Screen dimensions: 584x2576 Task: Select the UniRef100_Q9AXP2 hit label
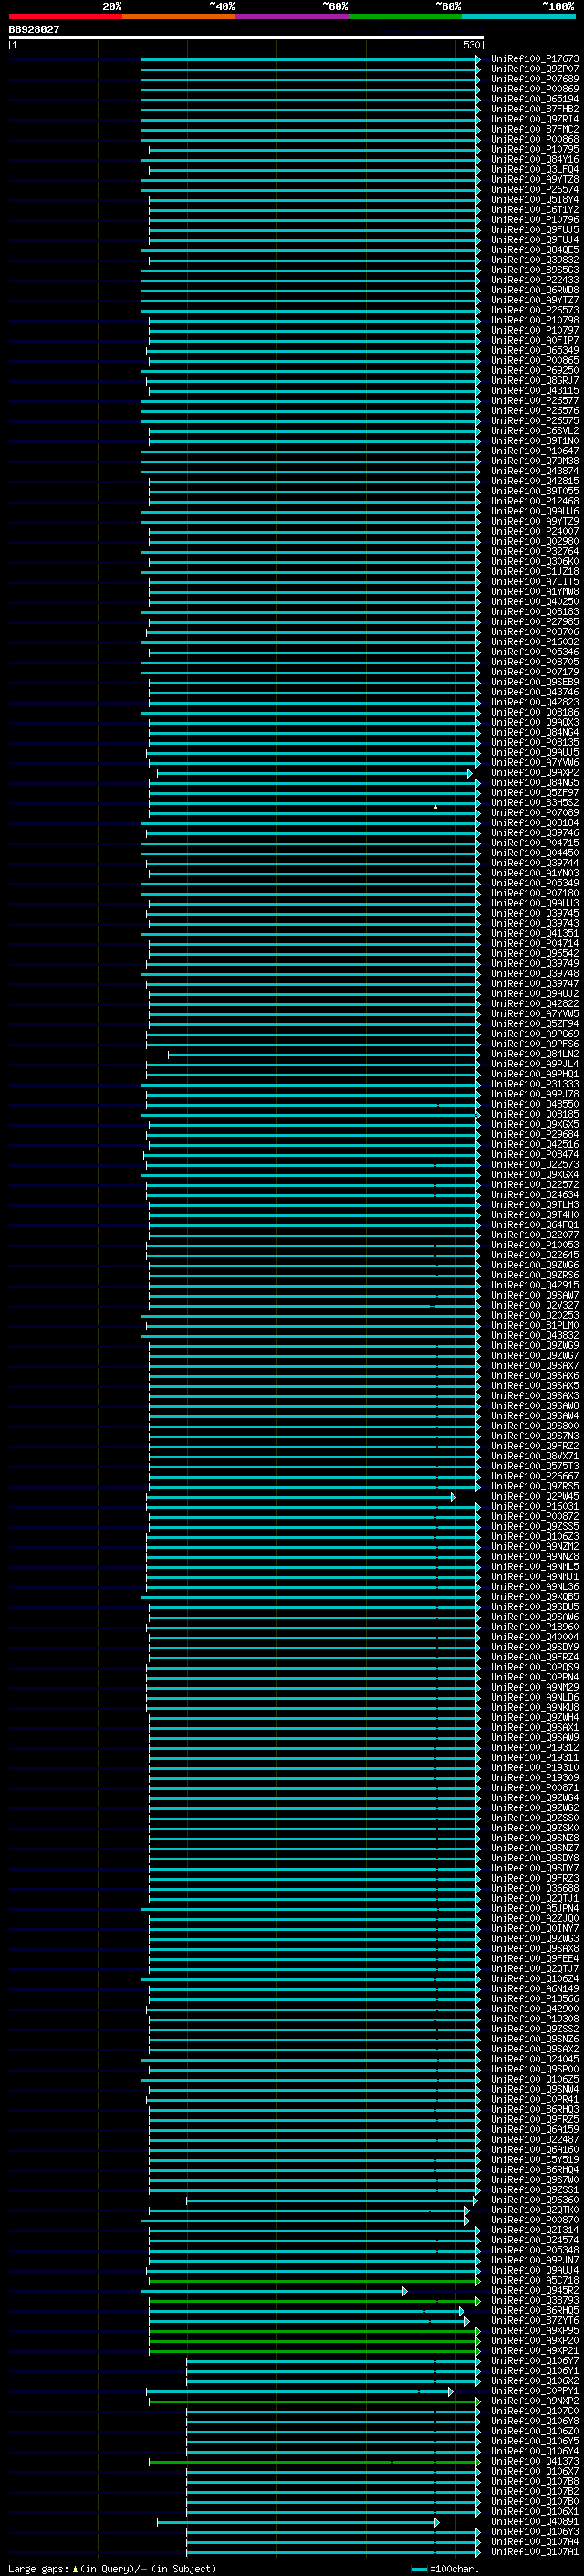click(x=535, y=773)
